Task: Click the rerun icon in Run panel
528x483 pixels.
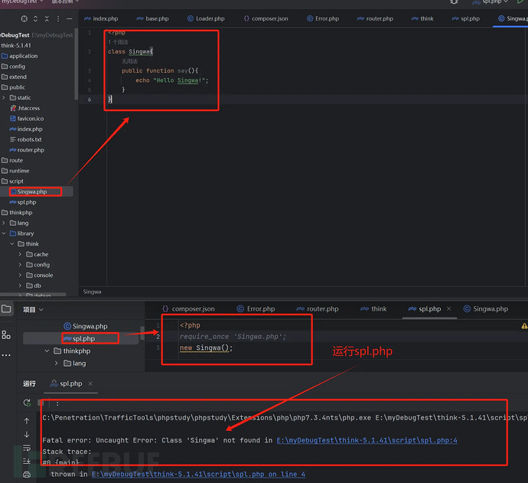Action: (28, 403)
